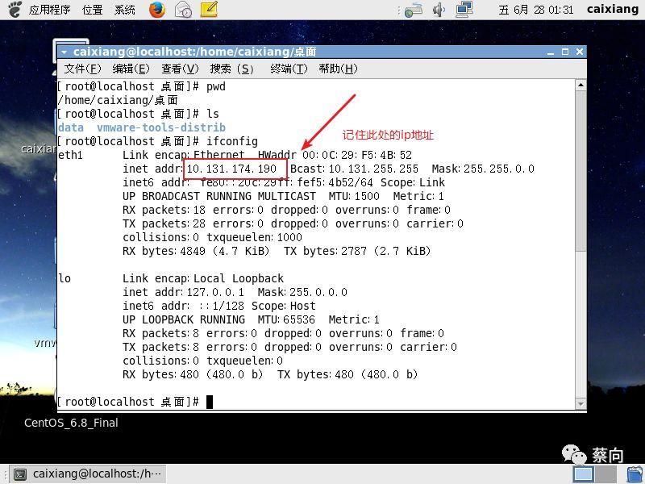645x484 pixels.
Task: Open the terminal 终端(T) menu
Action: (289, 69)
